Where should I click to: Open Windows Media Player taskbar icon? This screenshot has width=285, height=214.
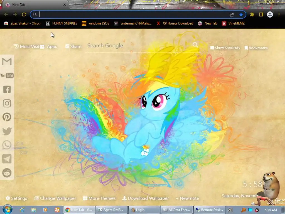click(x=45, y=210)
